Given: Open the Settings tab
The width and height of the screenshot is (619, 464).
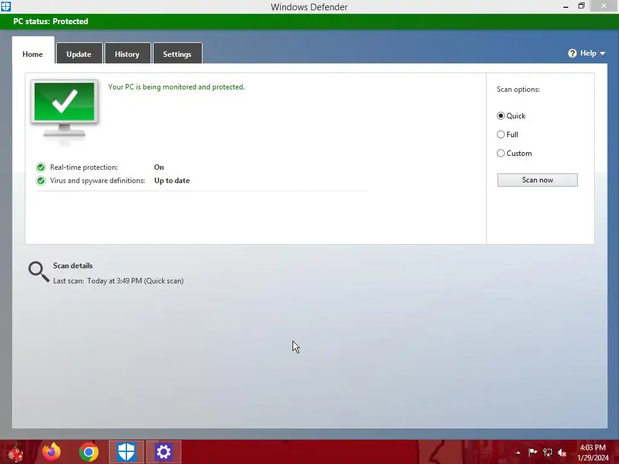Looking at the screenshot, I should point(177,54).
